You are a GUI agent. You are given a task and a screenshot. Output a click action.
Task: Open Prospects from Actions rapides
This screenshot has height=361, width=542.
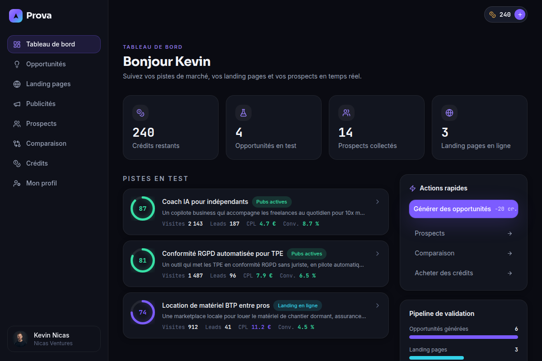[463, 233]
